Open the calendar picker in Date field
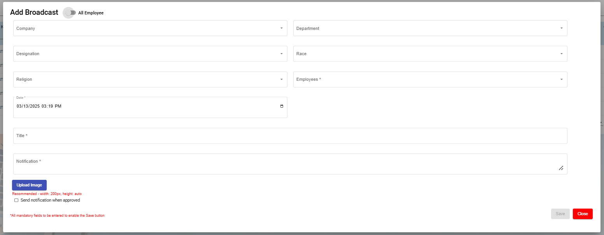 click(x=282, y=106)
